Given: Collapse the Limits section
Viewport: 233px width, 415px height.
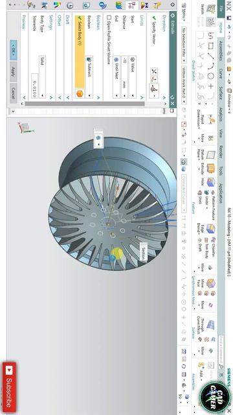Looking at the screenshot, I should [x=142, y=97].
